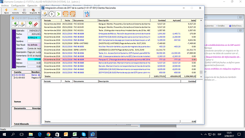Click the save-to-disk icon in the Integración toolbar
The width and height of the screenshot is (245, 138).
click(44, 14)
